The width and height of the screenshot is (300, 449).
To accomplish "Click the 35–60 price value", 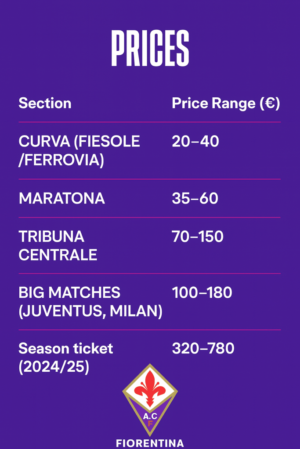I will pyautogui.click(x=195, y=198).
